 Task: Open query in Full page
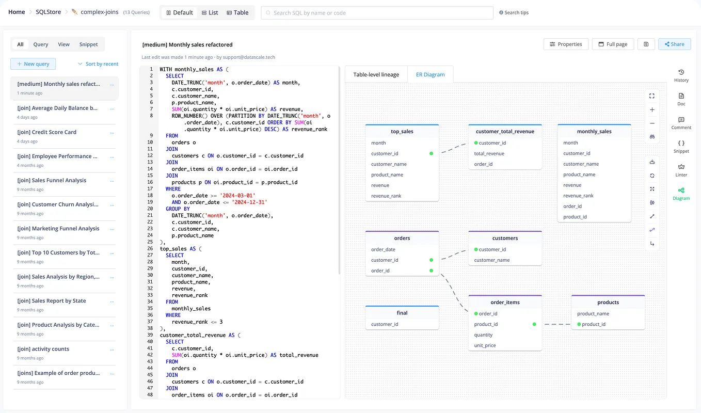[x=613, y=44]
